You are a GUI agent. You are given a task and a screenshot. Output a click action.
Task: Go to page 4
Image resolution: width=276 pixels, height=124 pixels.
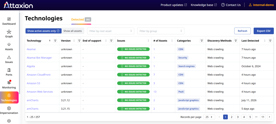pyautogui.click(x=244, y=117)
